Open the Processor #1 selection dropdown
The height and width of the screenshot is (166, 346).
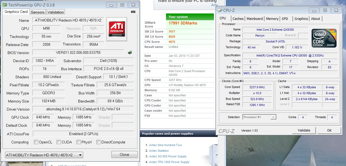(x=259, y=117)
